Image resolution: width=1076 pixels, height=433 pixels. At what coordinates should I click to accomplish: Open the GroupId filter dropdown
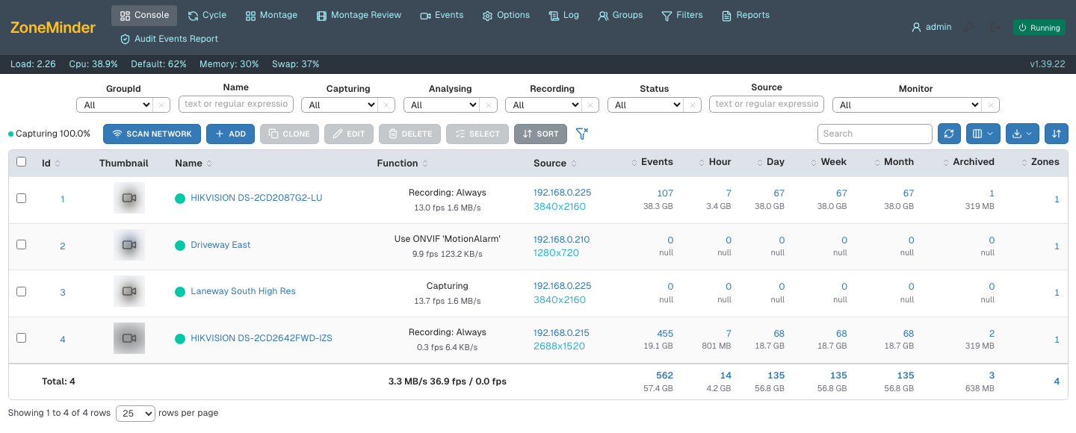115,105
